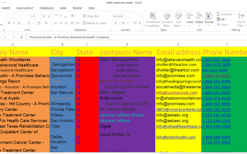Toggle Bold formatting
Screen dimensions: 247x154
pyautogui.click(x=9, y=23)
